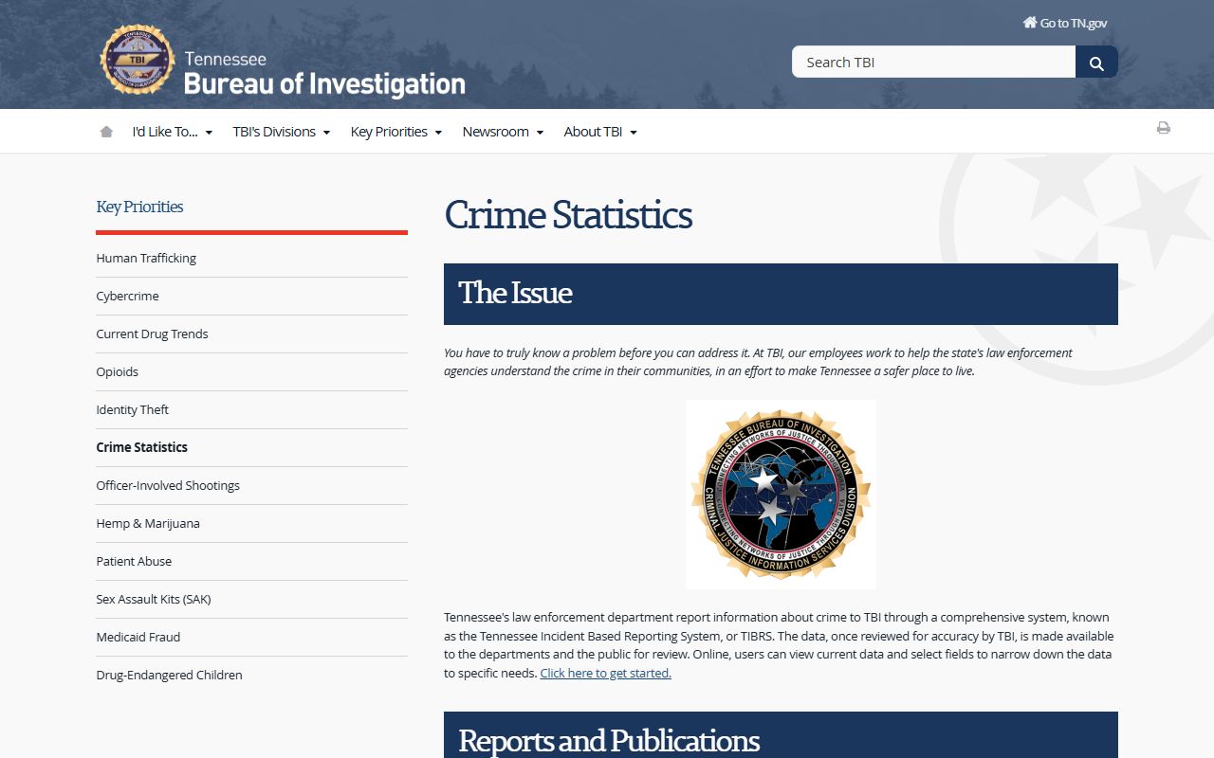1214x758 pixels.
Task: Go to Current Drug Trends sidebar item
Action: click(152, 334)
